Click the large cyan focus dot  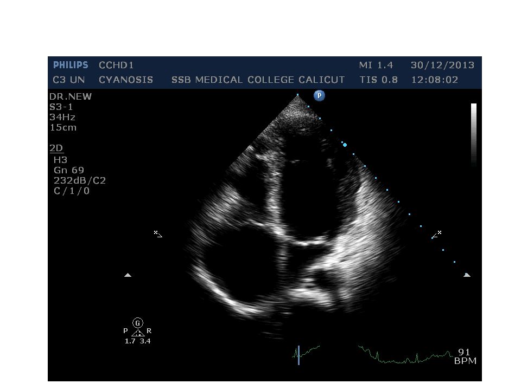(345, 145)
